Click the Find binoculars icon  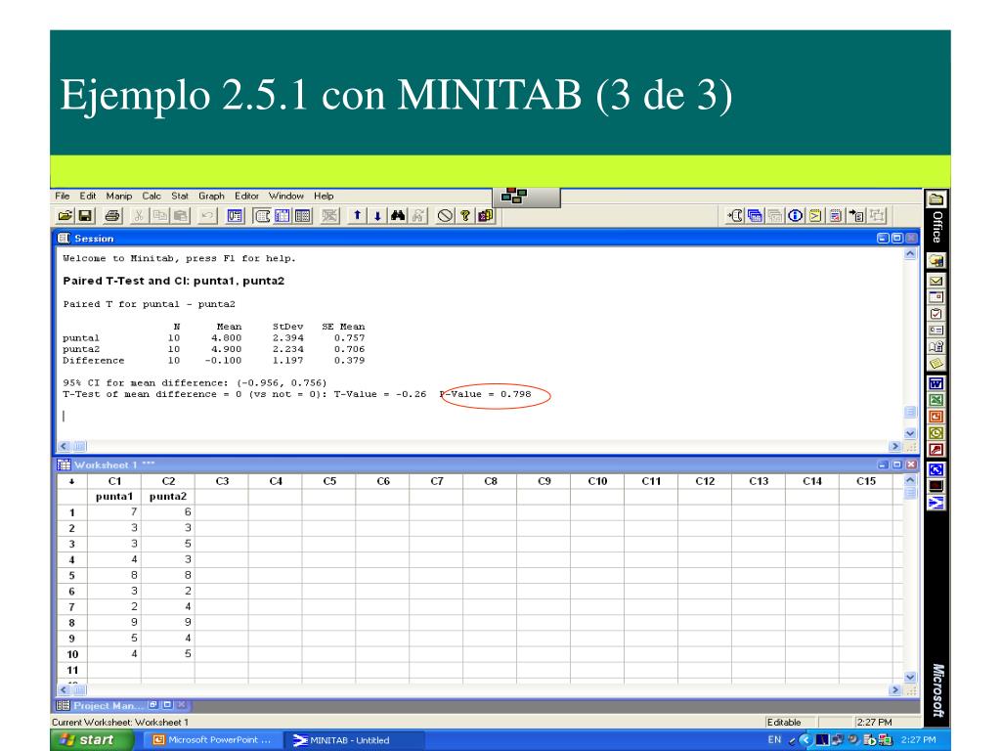[x=398, y=216]
